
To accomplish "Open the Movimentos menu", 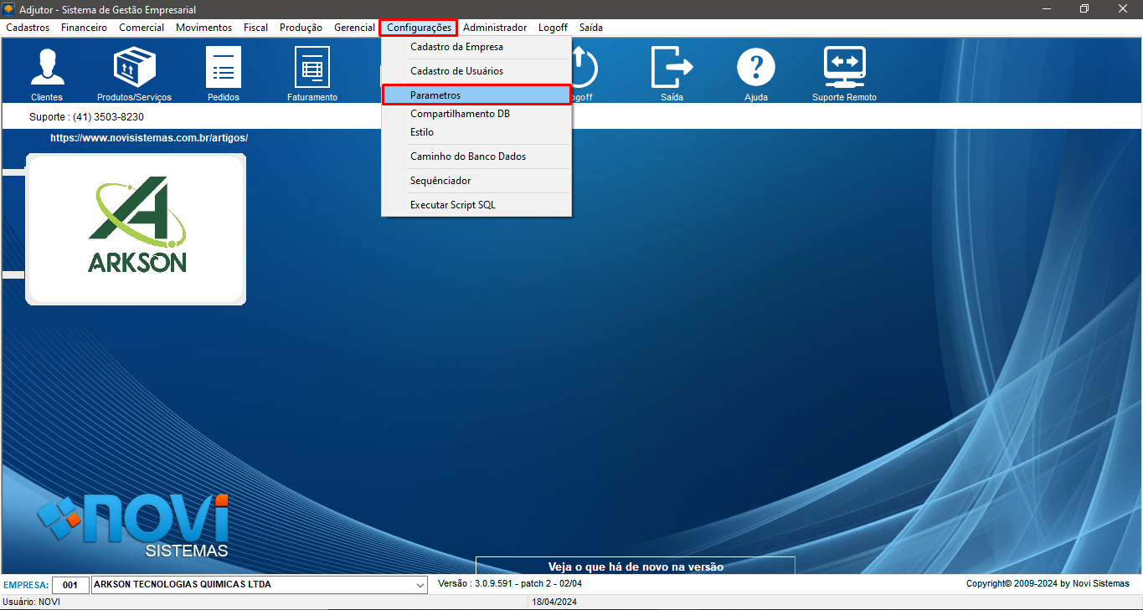I will click(203, 28).
